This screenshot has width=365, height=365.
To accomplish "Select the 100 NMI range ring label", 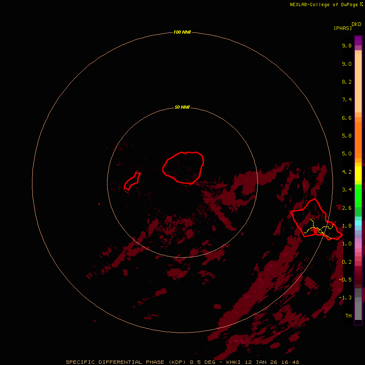I will click(x=182, y=32).
